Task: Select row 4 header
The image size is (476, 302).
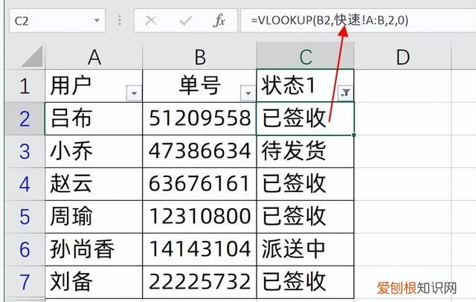Action: click(25, 184)
